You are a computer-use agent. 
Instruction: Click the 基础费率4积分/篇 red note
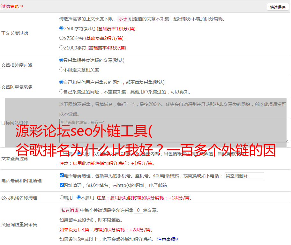point(107,48)
